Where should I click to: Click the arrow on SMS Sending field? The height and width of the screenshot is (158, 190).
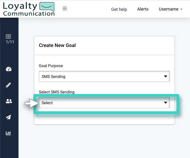[x=166, y=76]
